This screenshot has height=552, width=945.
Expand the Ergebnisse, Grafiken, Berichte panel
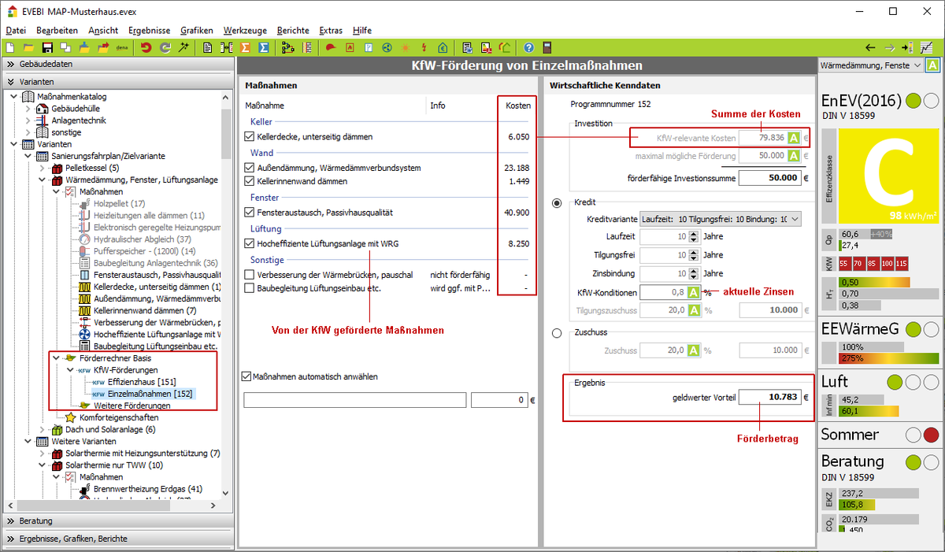(x=118, y=539)
